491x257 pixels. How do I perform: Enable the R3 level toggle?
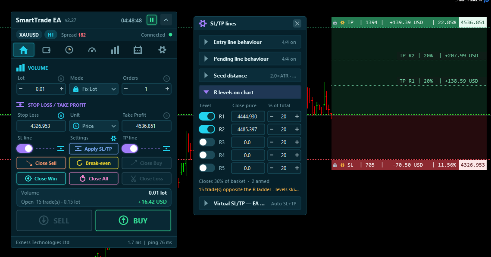207,142
